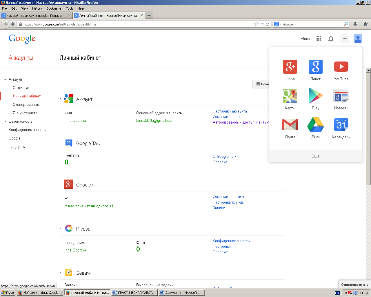Open the Firefox downloads arrow icon
The width and height of the screenshot is (371, 297).
(355, 24)
